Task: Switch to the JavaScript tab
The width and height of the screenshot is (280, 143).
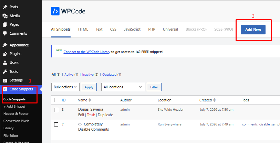Action: (x=132, y=30)
